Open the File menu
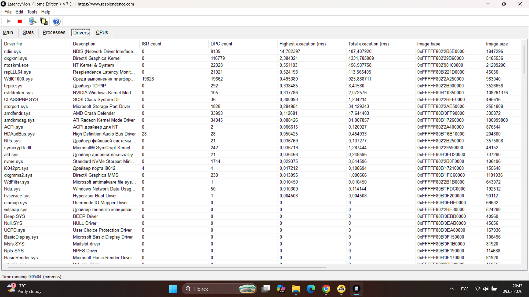The image size is (529, 297). 8,12
